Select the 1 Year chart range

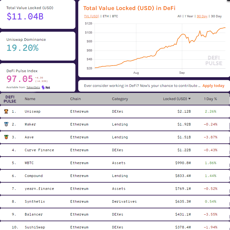189,16
